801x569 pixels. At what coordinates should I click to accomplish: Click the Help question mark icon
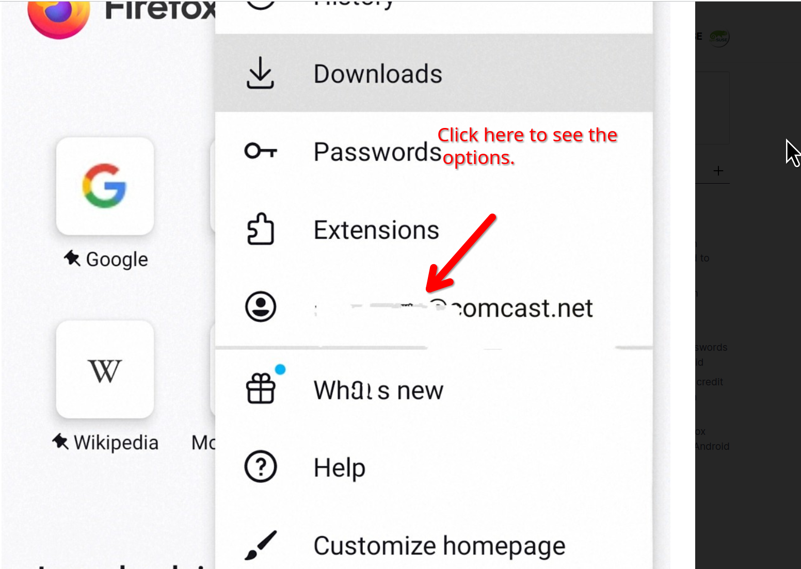coord(261,467)
